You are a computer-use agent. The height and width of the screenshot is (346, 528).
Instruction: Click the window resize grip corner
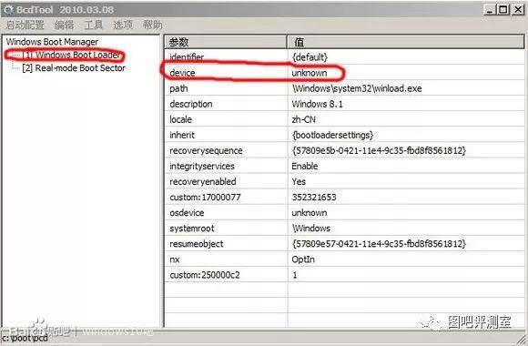(x=522, y=340)
